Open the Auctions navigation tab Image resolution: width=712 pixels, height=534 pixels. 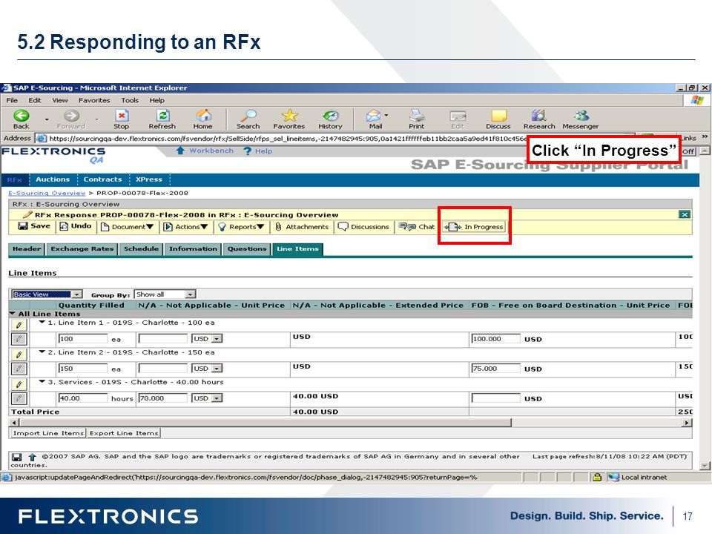click(53, 179)
